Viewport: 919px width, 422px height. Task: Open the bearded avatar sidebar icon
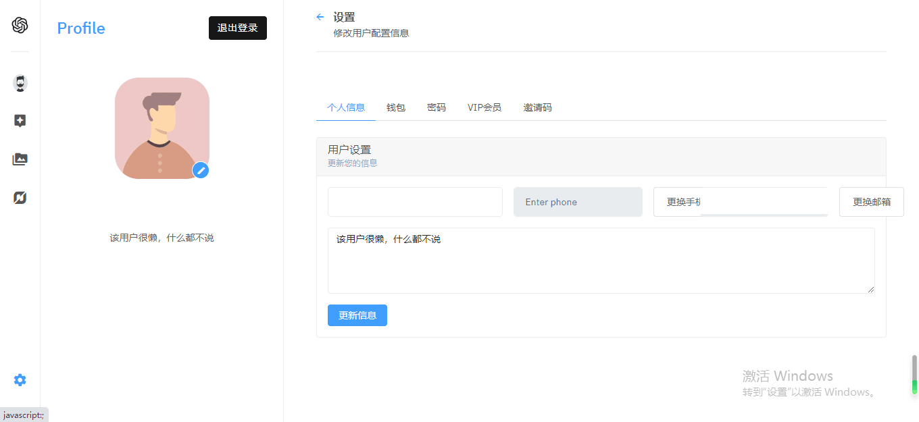[x=20, y=84]
